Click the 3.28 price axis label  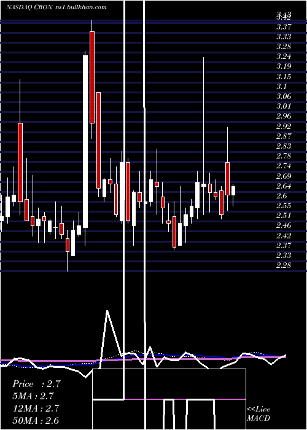pyautogui.click(x=284, y=46)
